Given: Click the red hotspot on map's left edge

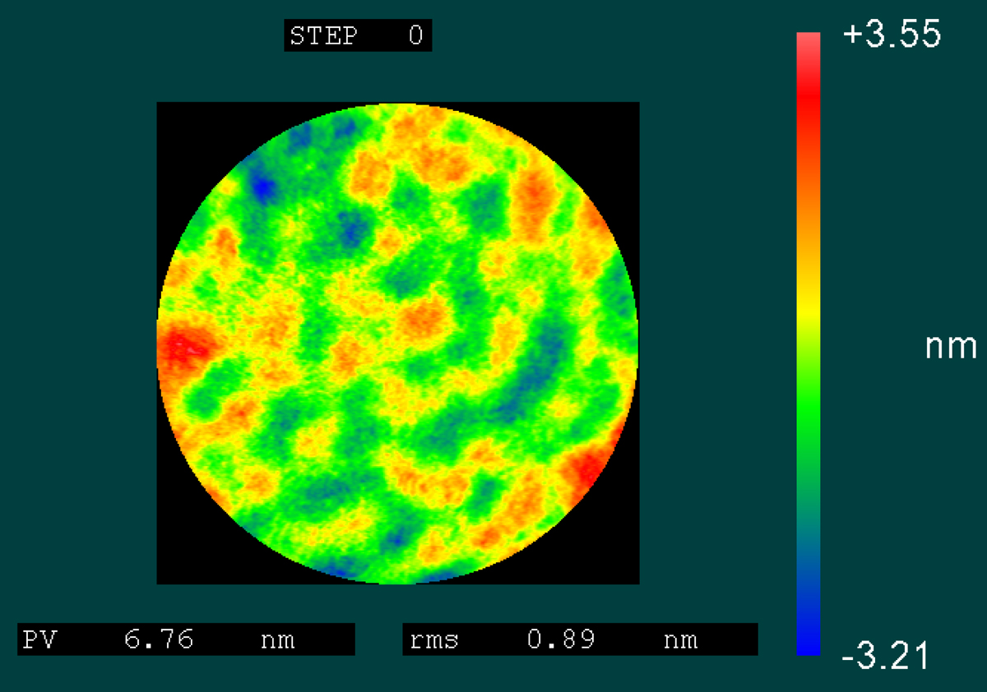Looking at the screenshot, I should point(181,349).
